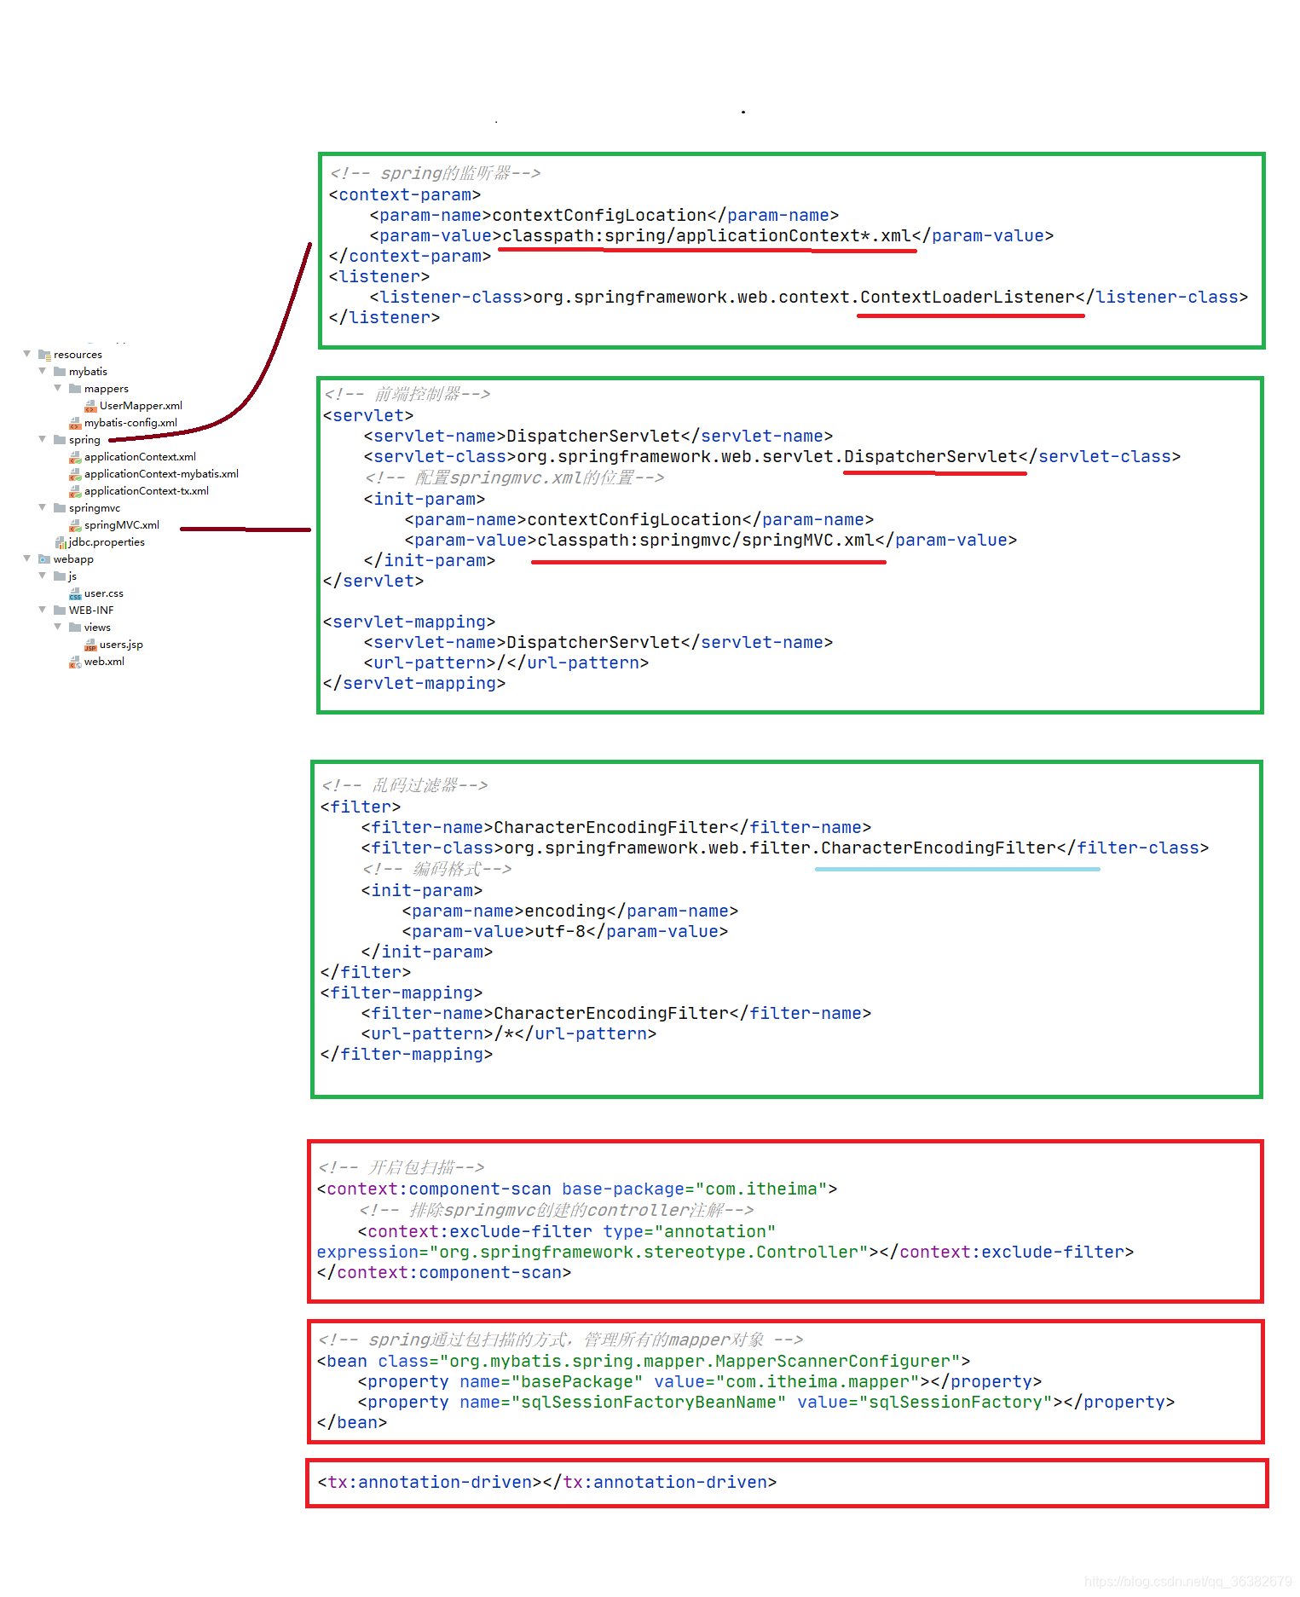Click the js folder icon

point(60,576)
